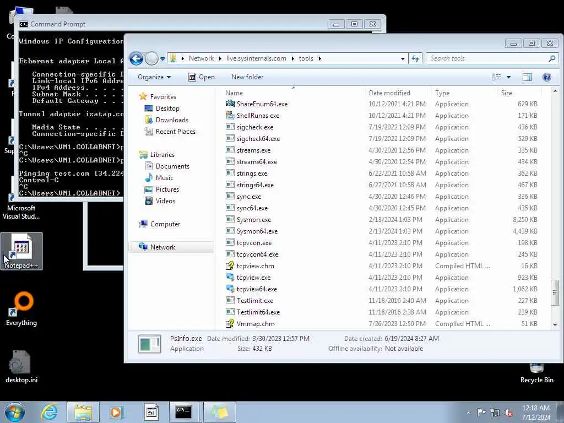Viewport: 564px width, 423px height.
Task: Click the search magnifier icon
Action: (x=552, y=58)
